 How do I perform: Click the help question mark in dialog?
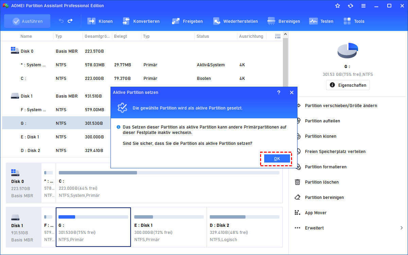click(x=279, y=92)
